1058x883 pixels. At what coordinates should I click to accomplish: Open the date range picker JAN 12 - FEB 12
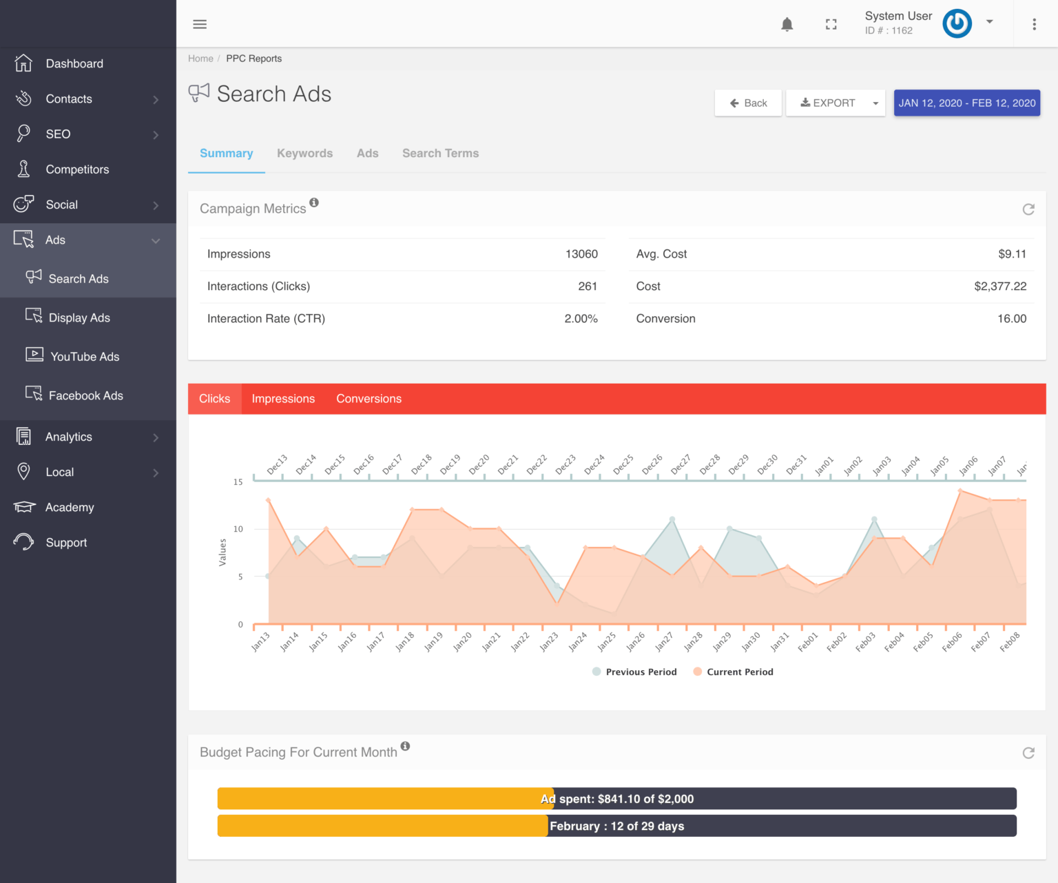967,103
